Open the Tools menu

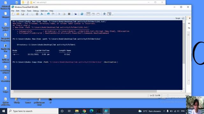click(29, 11)
